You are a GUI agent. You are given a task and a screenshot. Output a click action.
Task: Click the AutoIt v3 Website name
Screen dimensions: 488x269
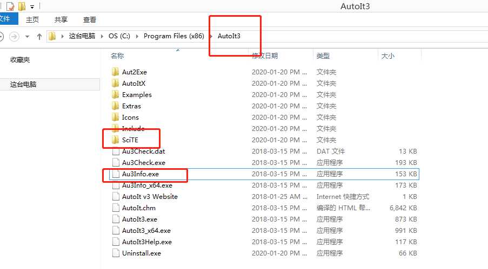click(150, 197)
